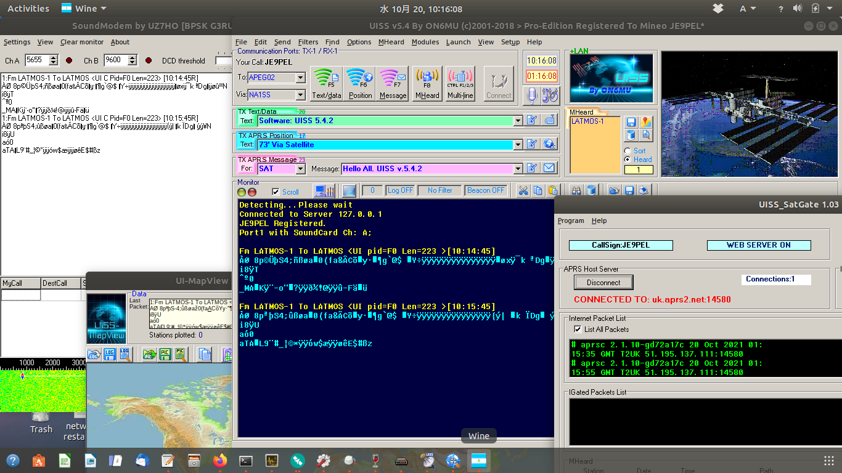Select the Sort radio button

coord(627,151)
